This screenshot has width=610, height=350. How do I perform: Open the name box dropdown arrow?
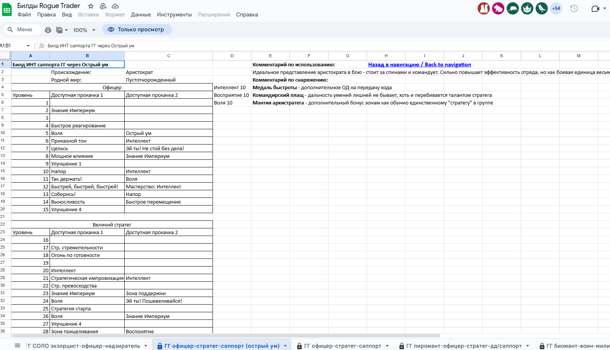coord(28,46)
